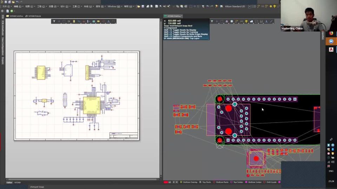This screenshot has width=337, height=189.
Task: Click the move objects cross icon in schematic toolbar
Action: [x=59, y=21]
